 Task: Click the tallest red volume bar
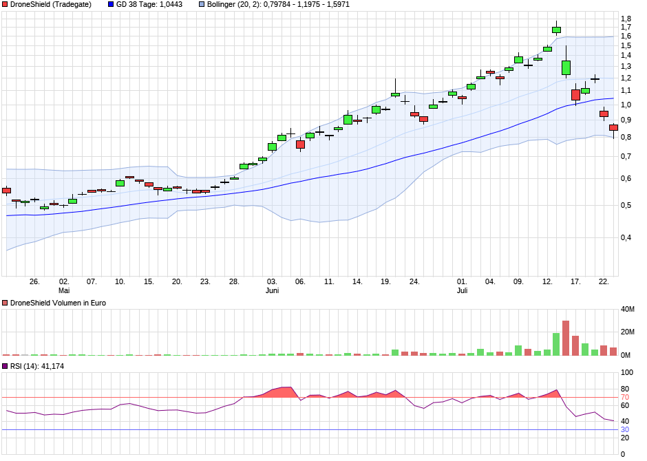[566, 338]
